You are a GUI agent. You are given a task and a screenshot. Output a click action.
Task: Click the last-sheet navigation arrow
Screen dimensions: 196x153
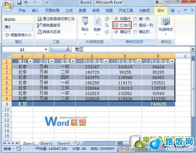(17, 143)
